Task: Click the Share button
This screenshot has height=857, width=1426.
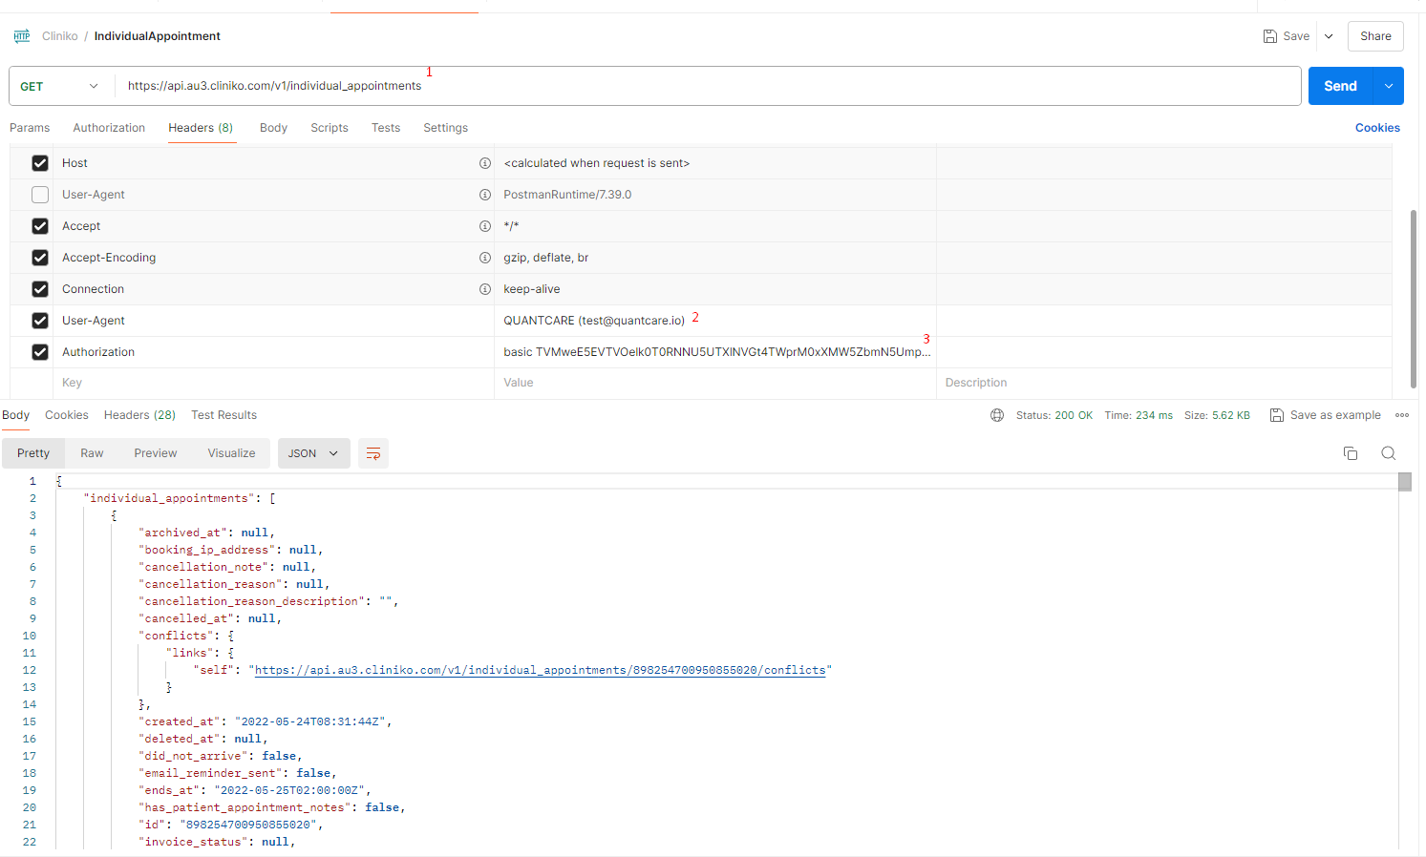Action: click(x=1375, y=36)
